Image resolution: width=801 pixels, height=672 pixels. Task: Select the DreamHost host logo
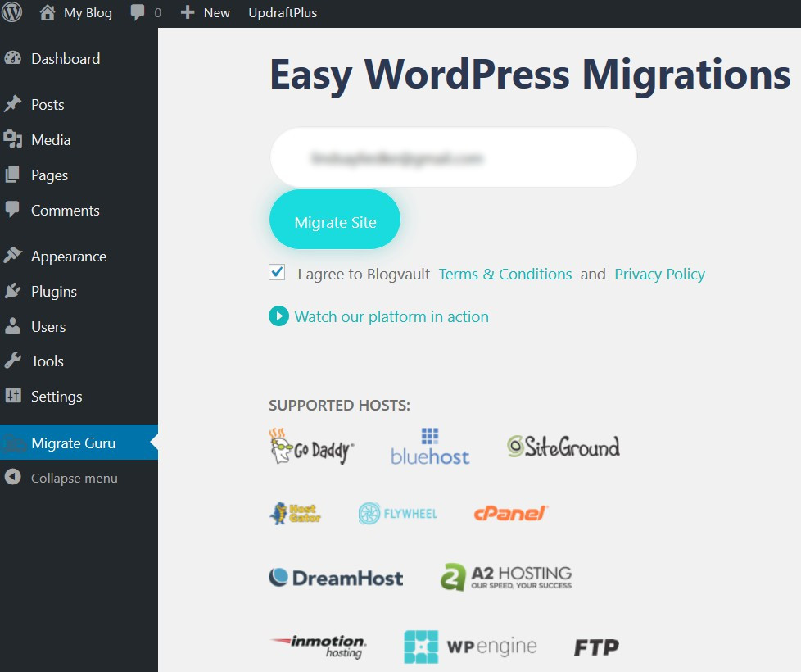(336, 578)
